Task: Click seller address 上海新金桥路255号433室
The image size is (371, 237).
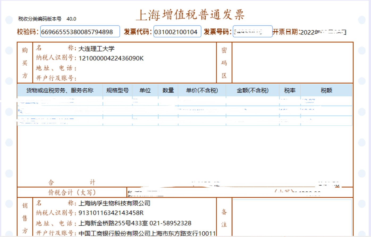Action: [113, 223]
